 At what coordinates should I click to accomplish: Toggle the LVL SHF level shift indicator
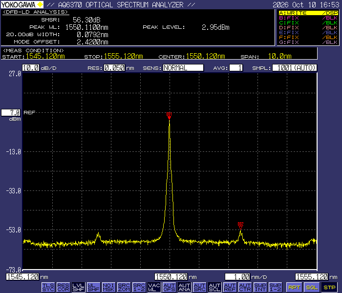[x=78, y=287]
